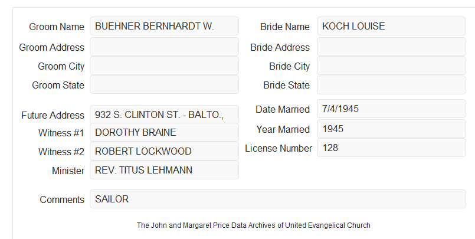Focus the empty Bride Address field
This screenshot has height=239, width=475.
[391, 47]
